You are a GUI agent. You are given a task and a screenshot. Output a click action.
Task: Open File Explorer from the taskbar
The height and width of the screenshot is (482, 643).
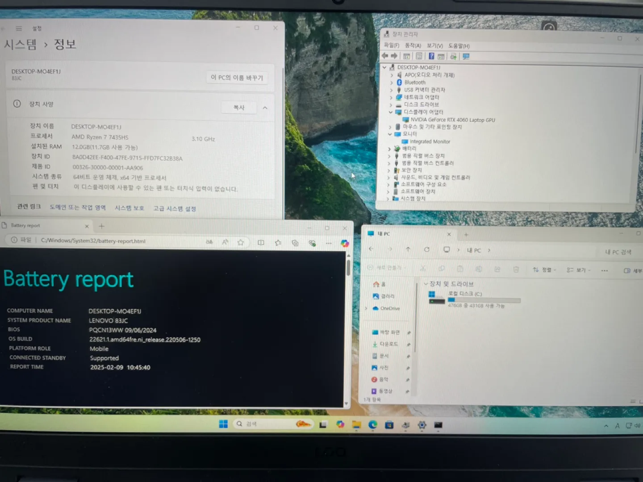pos(356,424)
